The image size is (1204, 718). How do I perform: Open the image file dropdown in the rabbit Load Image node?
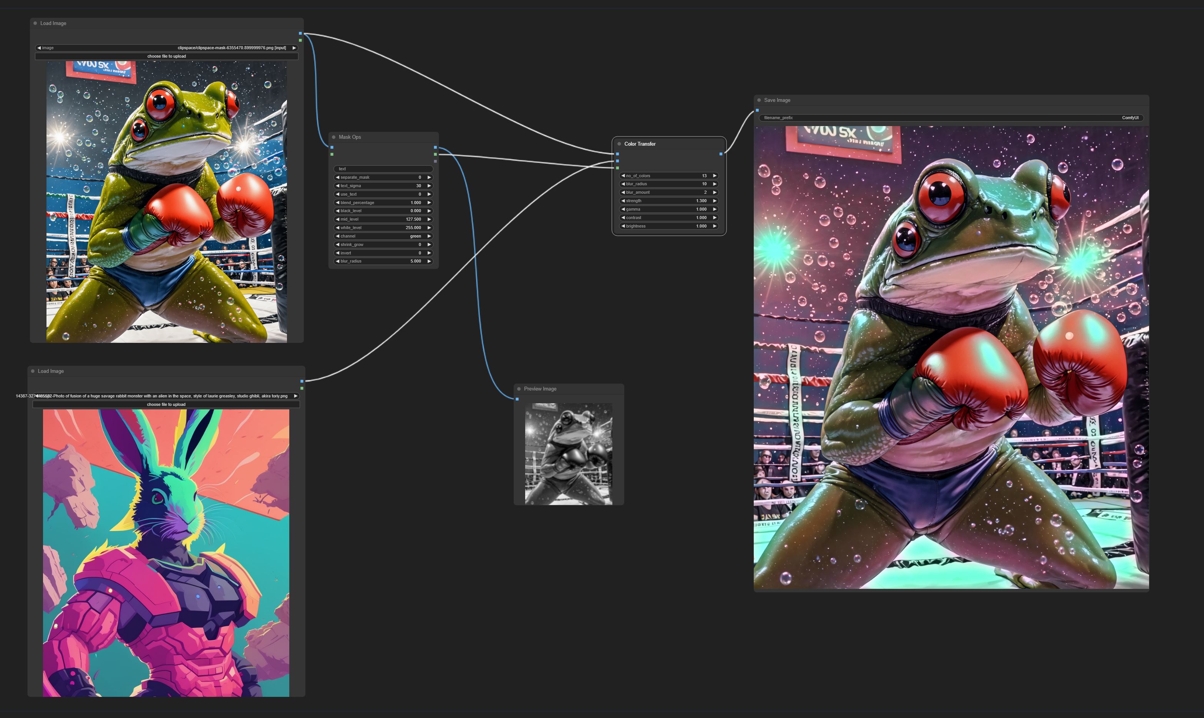pyautogui.click(x=166, y=396)
